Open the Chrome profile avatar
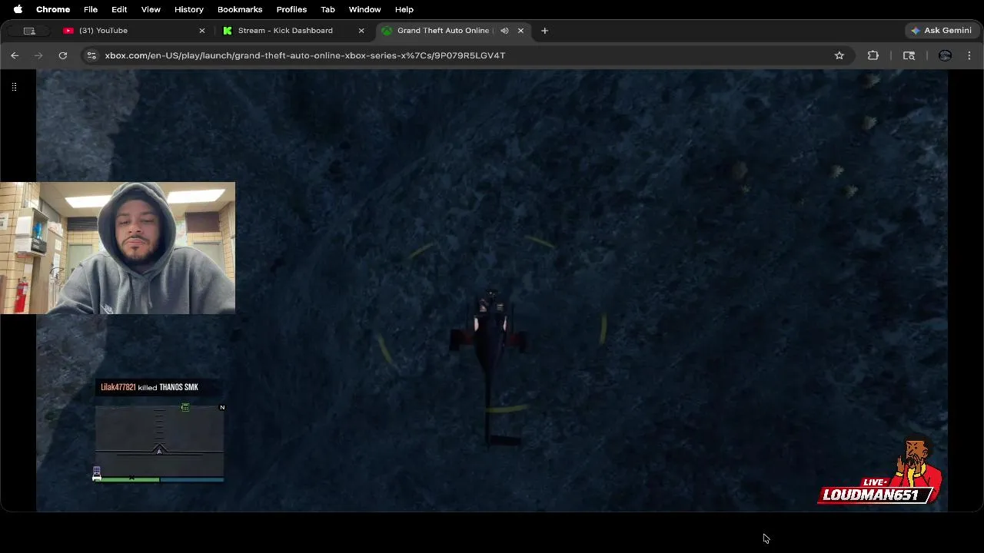Screen dimensions: 984x553 pyautogui.click(x=945, y=55)
